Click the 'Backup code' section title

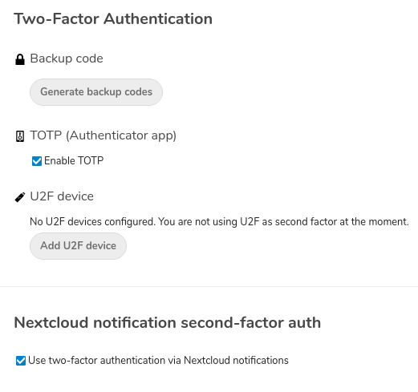67,59
